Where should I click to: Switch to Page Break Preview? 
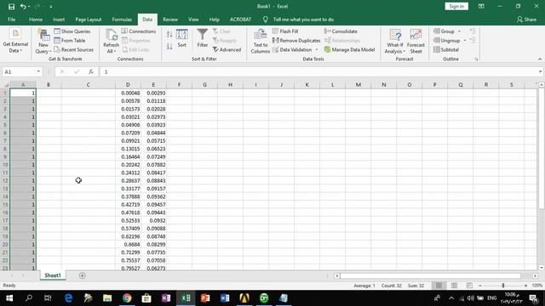[469, 286]
